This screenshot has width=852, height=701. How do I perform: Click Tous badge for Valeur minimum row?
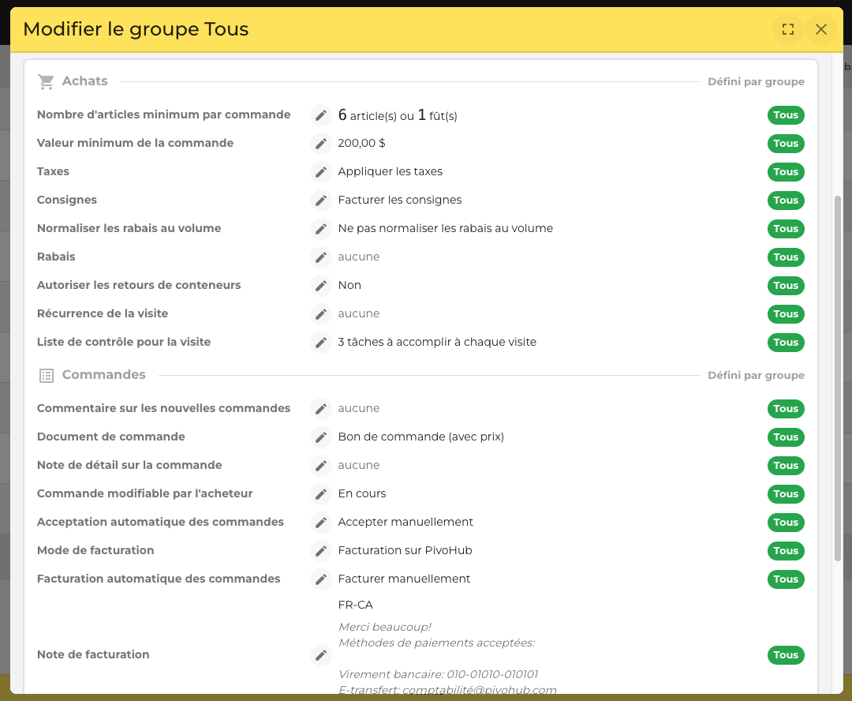pos(786,144)
